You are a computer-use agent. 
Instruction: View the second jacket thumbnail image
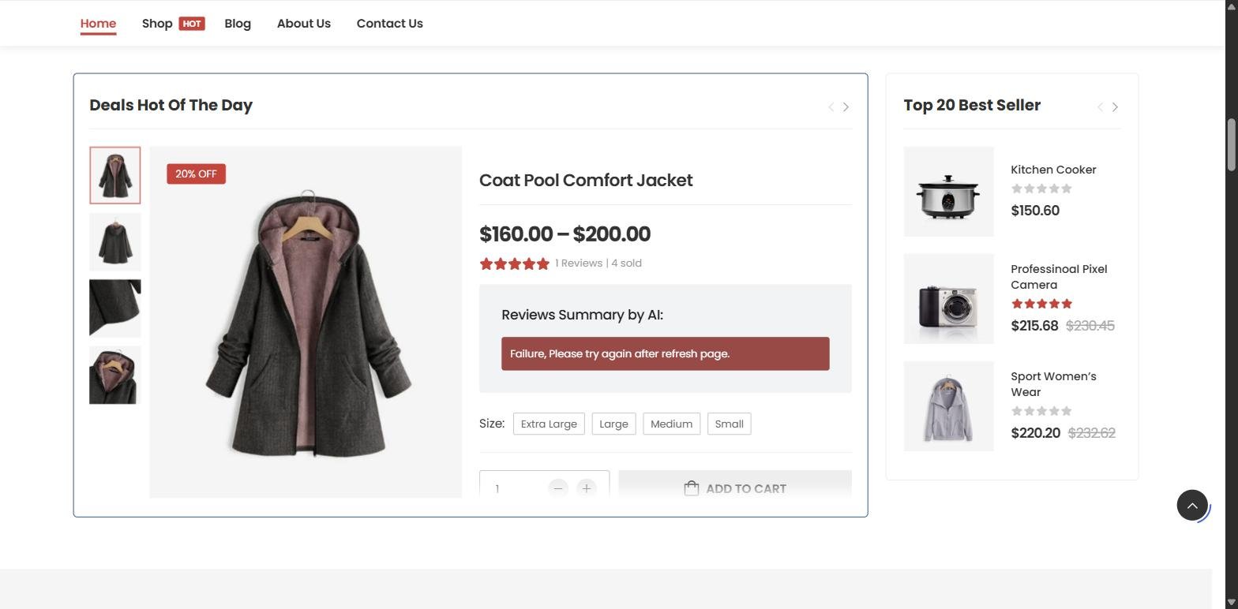(x=115, y=242)
